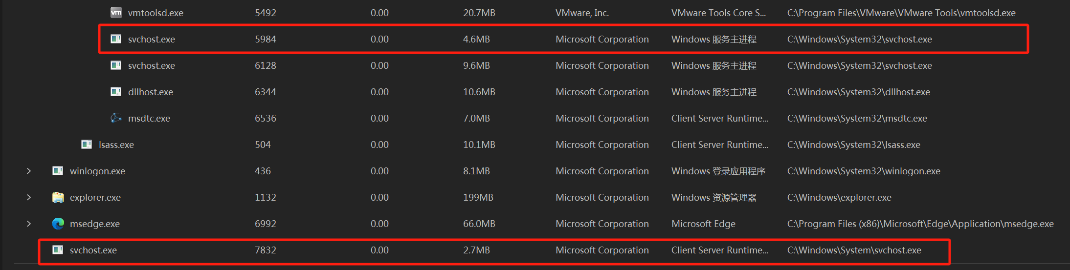
Task: Click the Microsoft Edge icon for msedge.exe
Action: pos(58,224)
